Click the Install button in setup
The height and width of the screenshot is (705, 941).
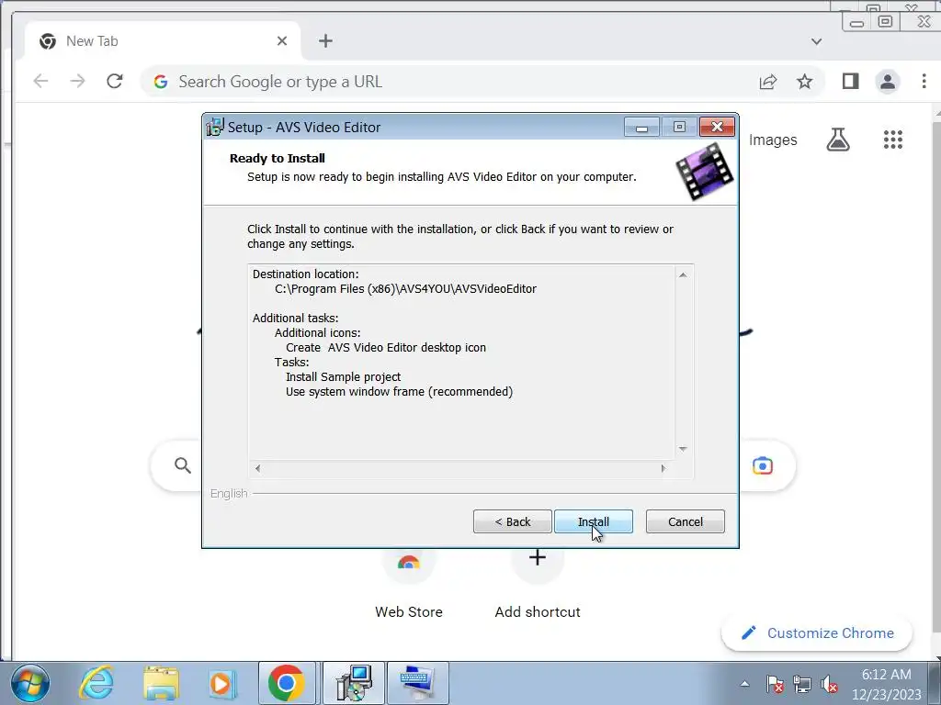[x=593, y=521]
